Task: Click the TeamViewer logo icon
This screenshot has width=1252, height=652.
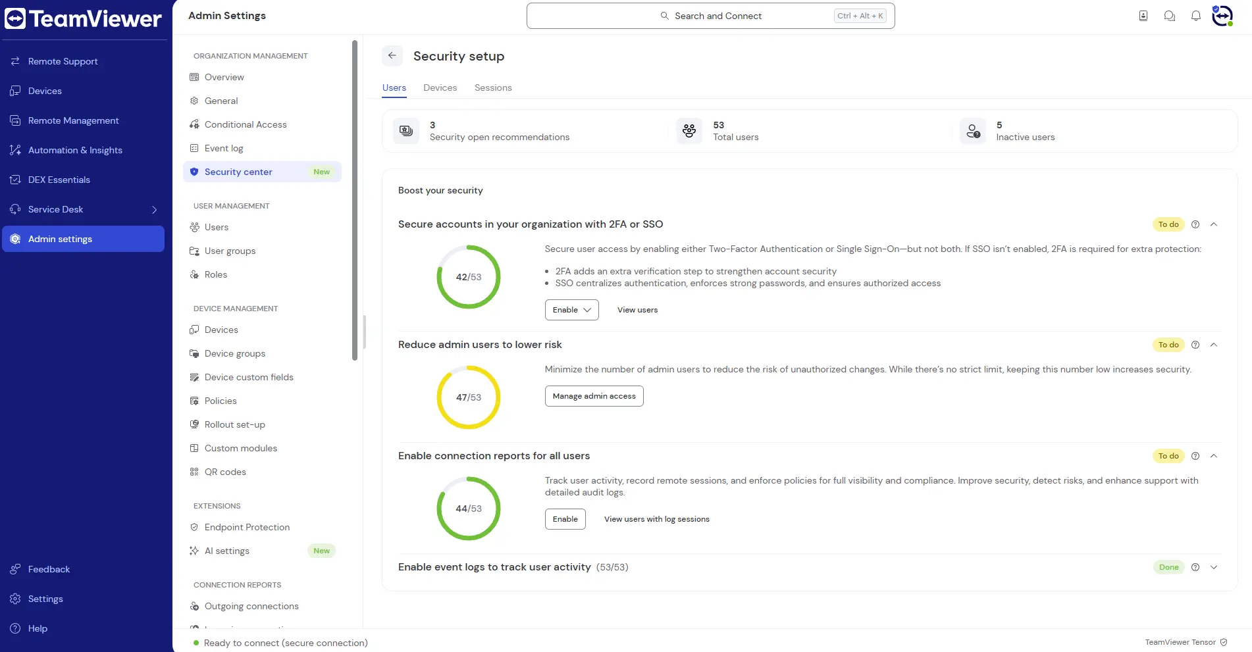Action: [x=15, y=18]
